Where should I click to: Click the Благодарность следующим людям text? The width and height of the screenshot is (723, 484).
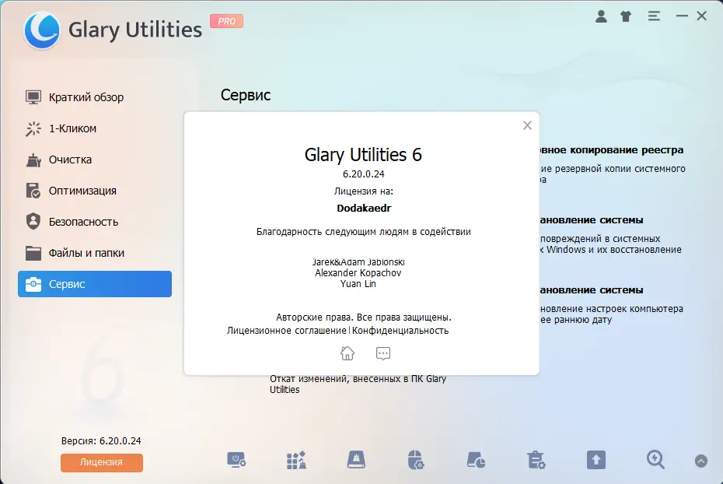[363, 232]
